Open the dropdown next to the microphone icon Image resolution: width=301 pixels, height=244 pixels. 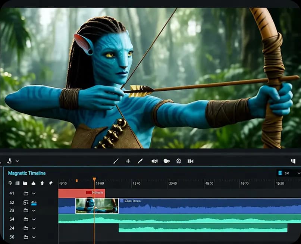(x=16, y=161)
